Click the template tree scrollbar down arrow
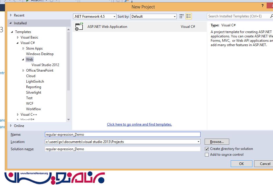 click(x=69, y=119)
